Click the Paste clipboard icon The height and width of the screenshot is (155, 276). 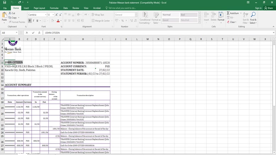click(x=4, y=15)
